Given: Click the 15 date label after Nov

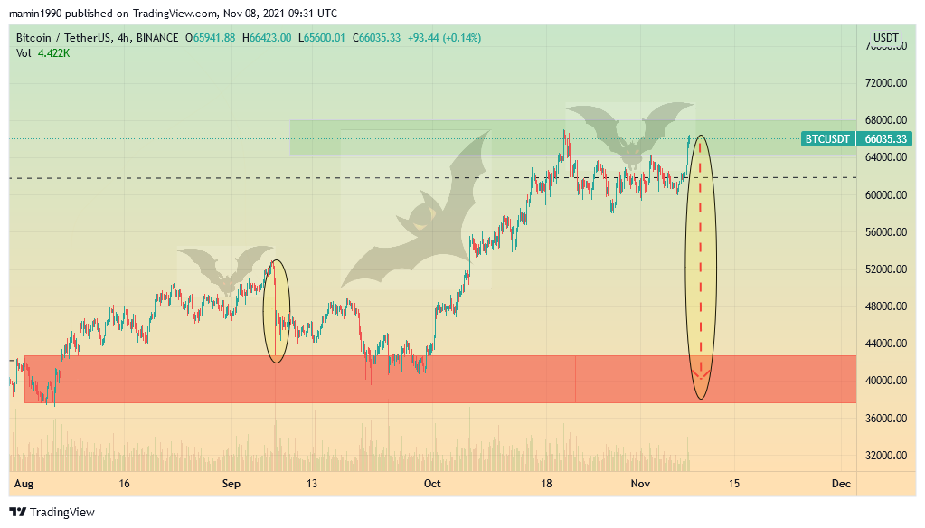Looking at the screenshot, I should [x=734, y=484].
